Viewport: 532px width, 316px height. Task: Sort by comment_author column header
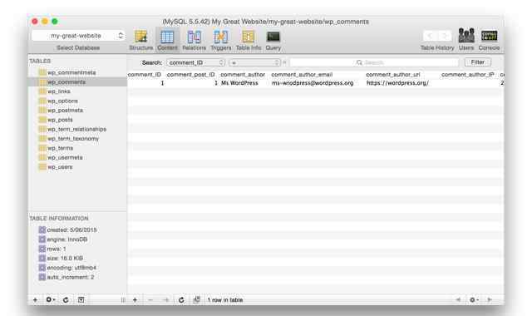tap(243, 74)
